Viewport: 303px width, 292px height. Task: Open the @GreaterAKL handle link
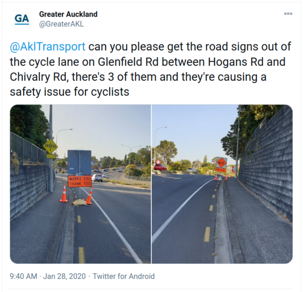(62, 24)
